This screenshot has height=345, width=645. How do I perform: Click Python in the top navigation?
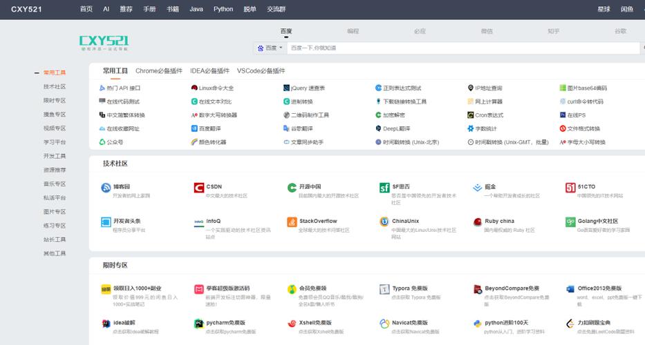click(x=223, y=9)
